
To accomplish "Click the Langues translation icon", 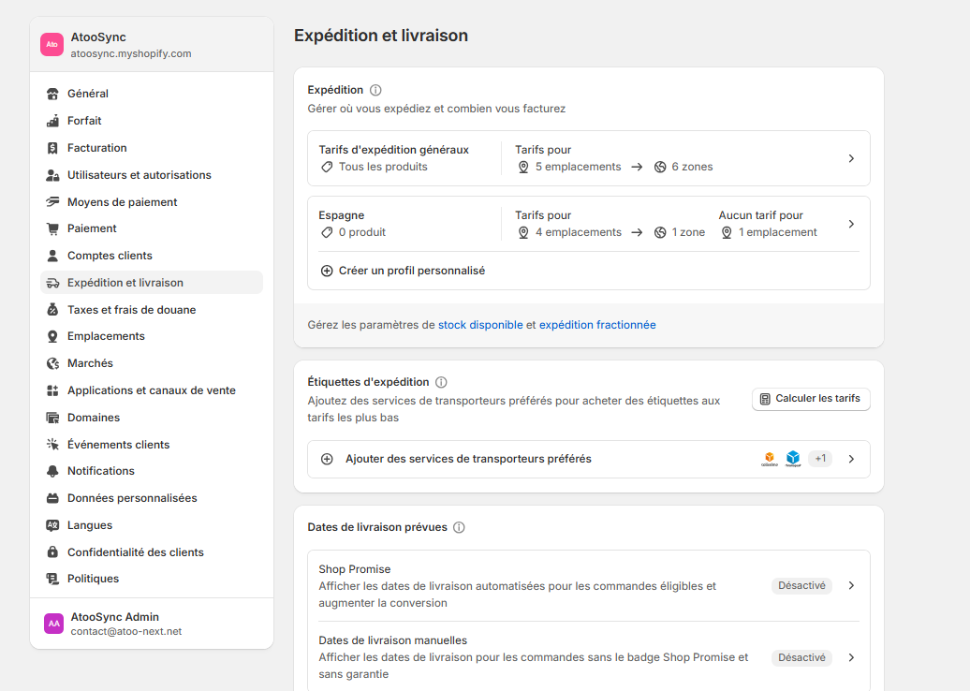I will click(x=52, y=525).
